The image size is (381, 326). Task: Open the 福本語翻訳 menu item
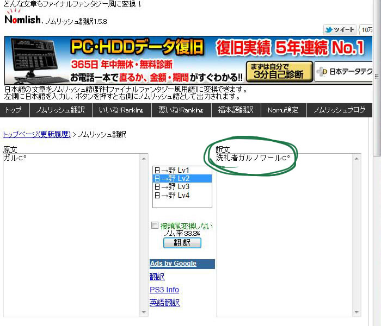[236, 110]
